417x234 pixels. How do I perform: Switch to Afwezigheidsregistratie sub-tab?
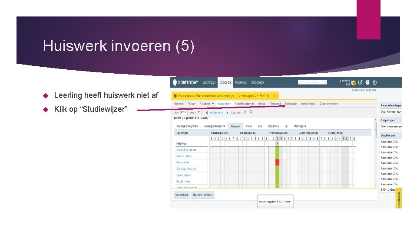click(x=188, y=126)
